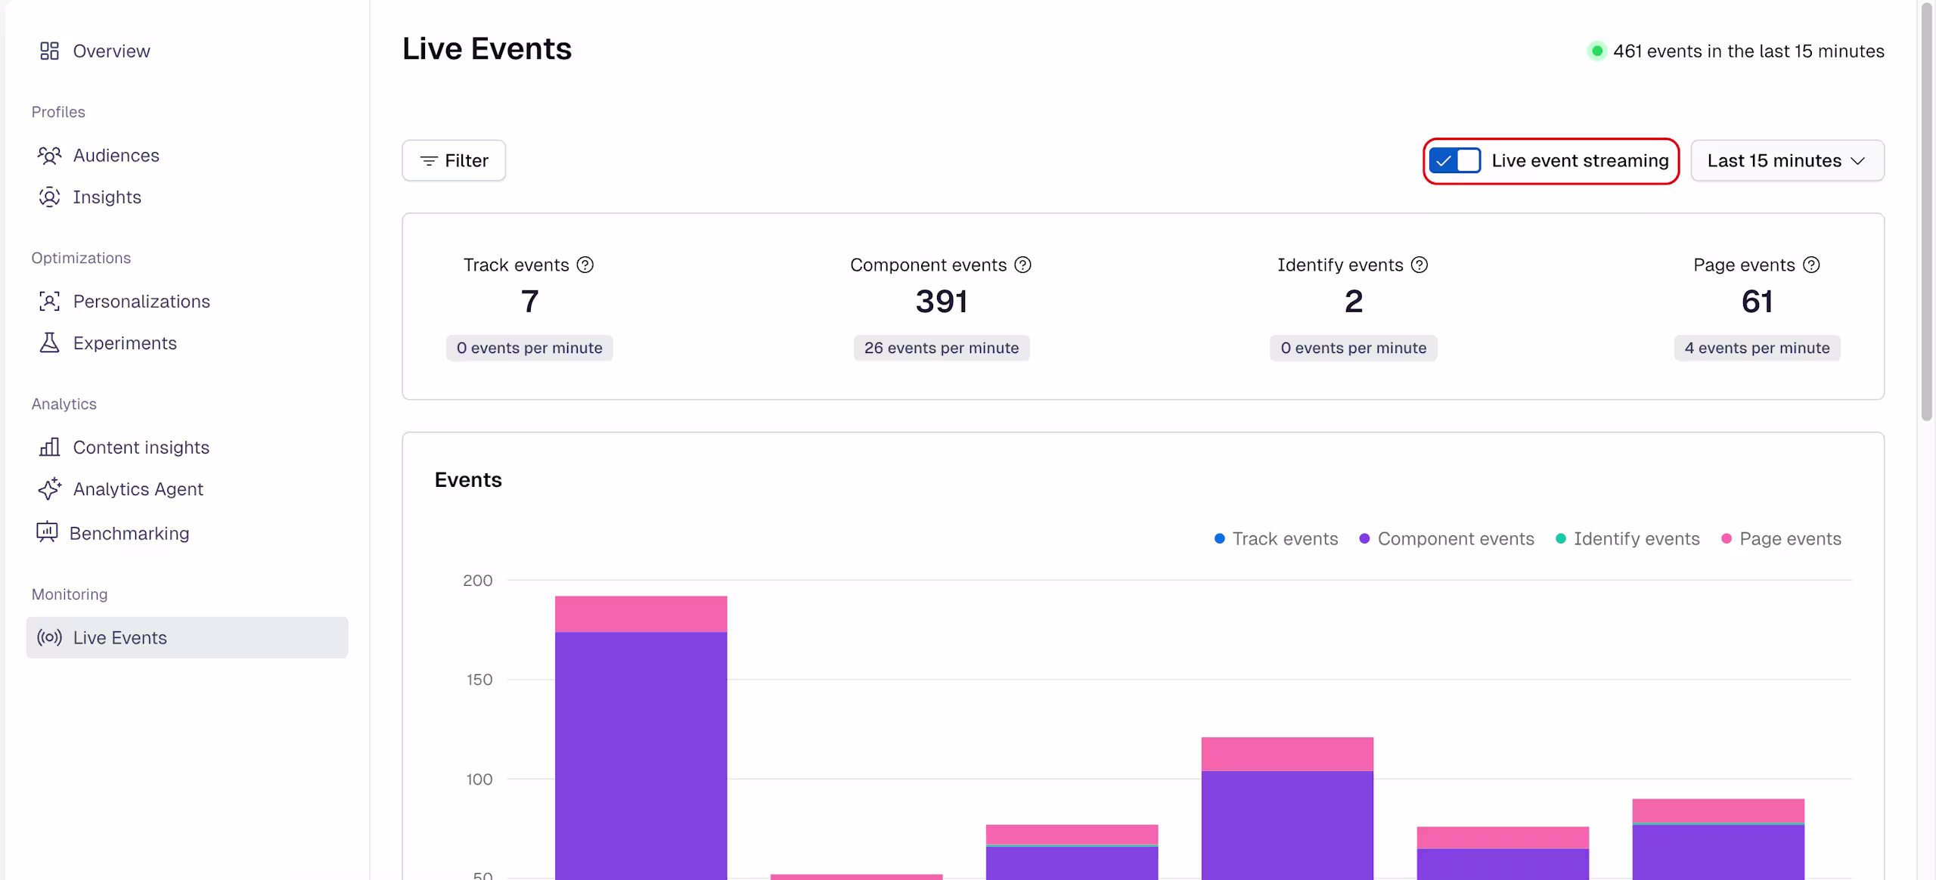Click the Live event streaming label
Image resolution: width=1936 pixels, height=880 pixels.
coord(1580,160)
